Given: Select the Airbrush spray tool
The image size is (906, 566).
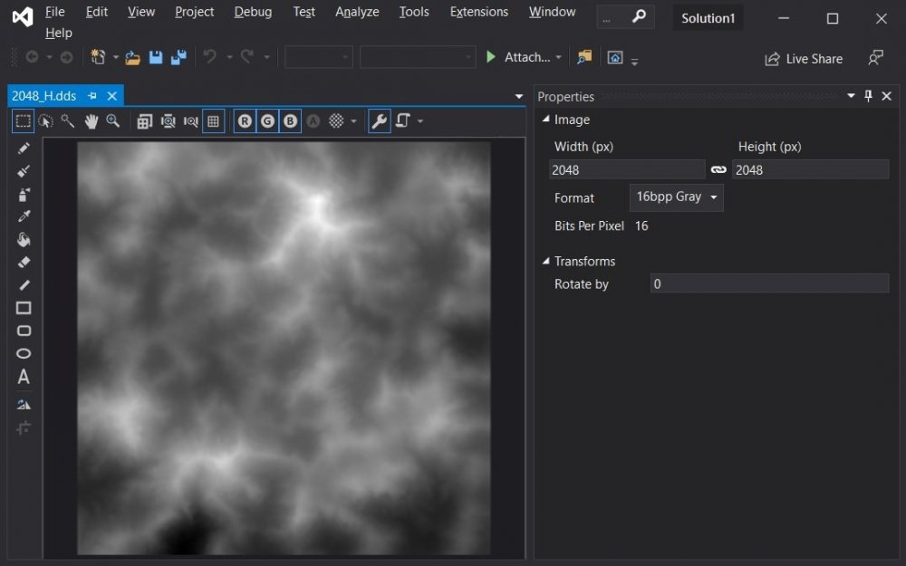Looking at the screenshot, I should coord(24,194).
